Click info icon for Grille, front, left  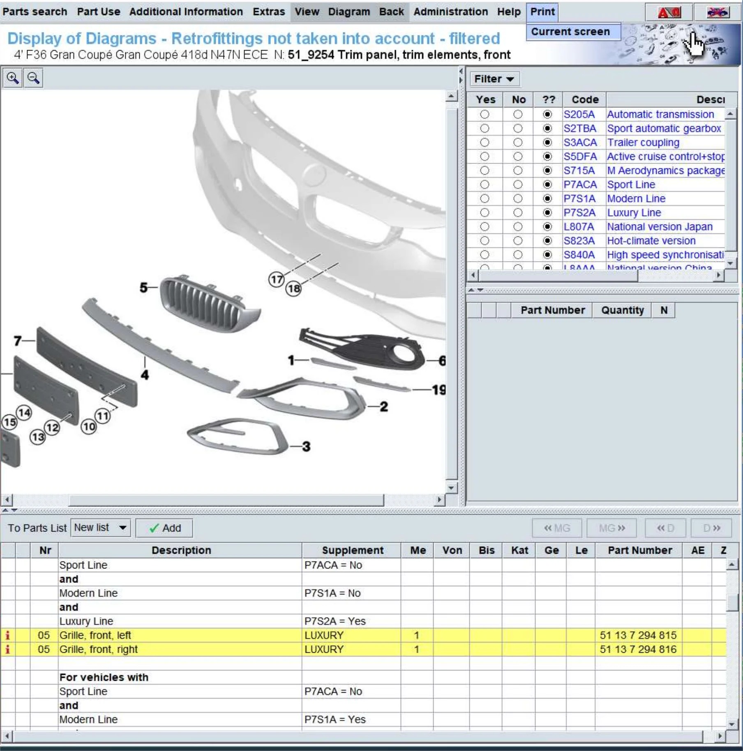[x=7, y=635]
